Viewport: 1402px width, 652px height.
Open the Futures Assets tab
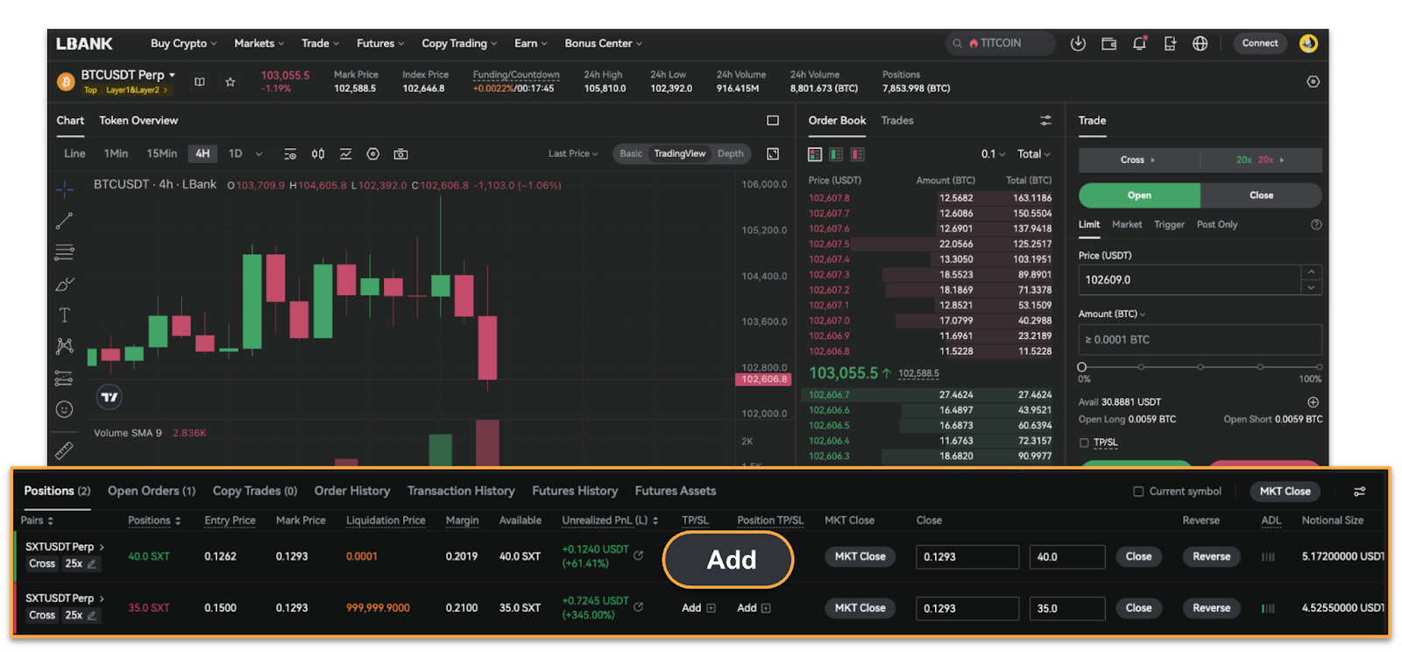(676, 492)
